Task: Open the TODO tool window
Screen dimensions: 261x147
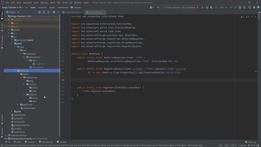Action: 18,142
